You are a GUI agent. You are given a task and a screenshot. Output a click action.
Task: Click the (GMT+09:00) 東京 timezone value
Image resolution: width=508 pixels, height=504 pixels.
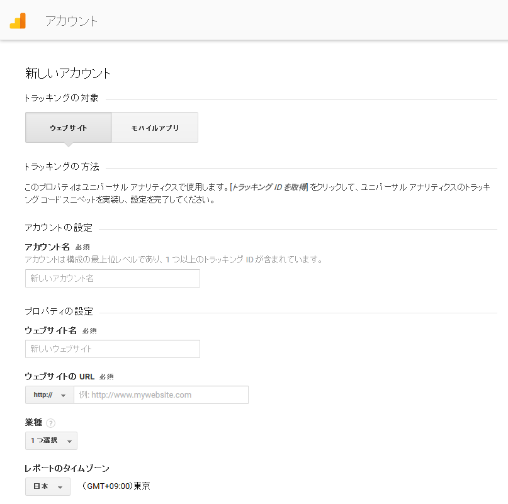[x=116, y=486]
